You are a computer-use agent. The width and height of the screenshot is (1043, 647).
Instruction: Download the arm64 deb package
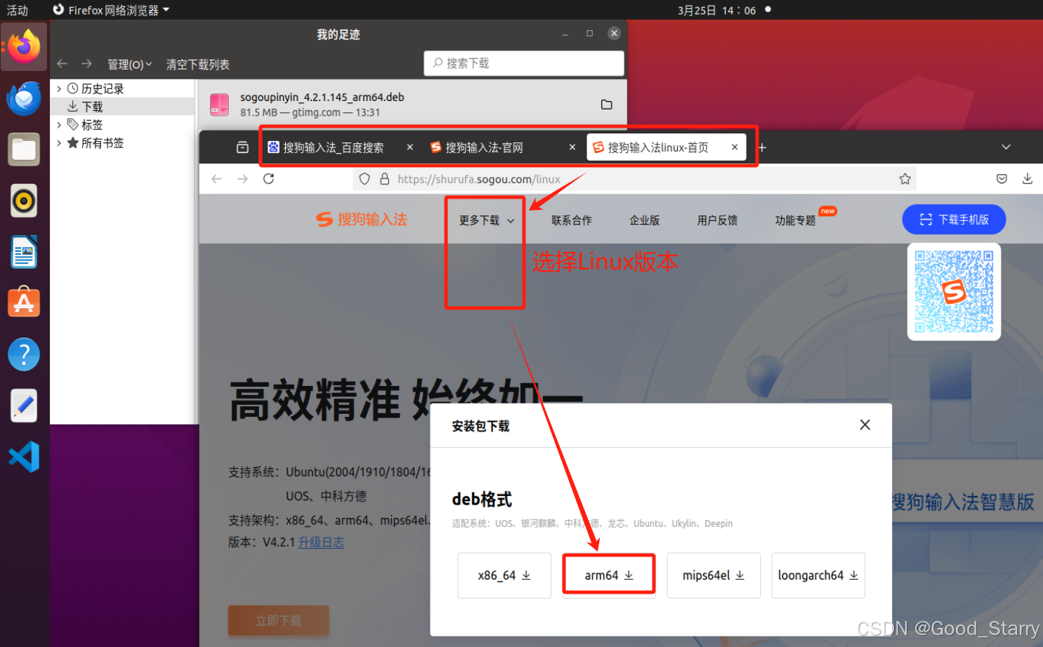pos(609,575)
